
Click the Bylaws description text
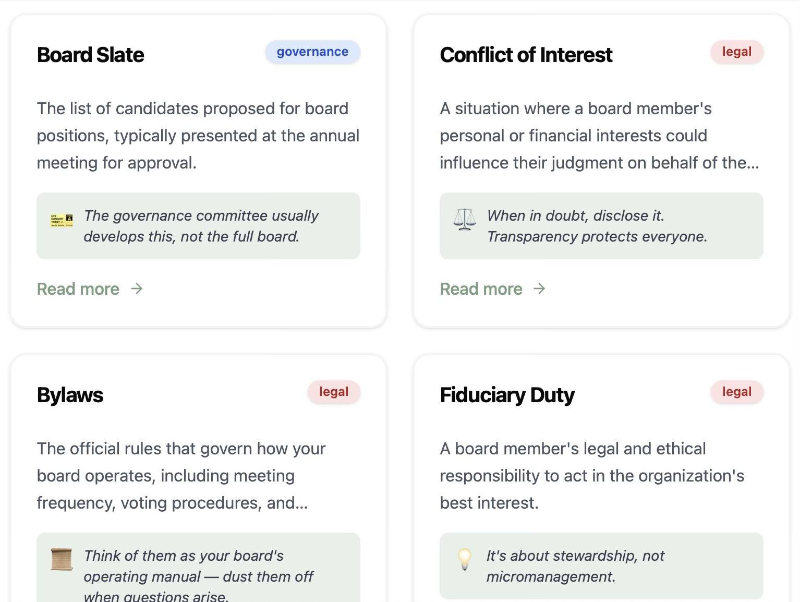click(181, 476)
